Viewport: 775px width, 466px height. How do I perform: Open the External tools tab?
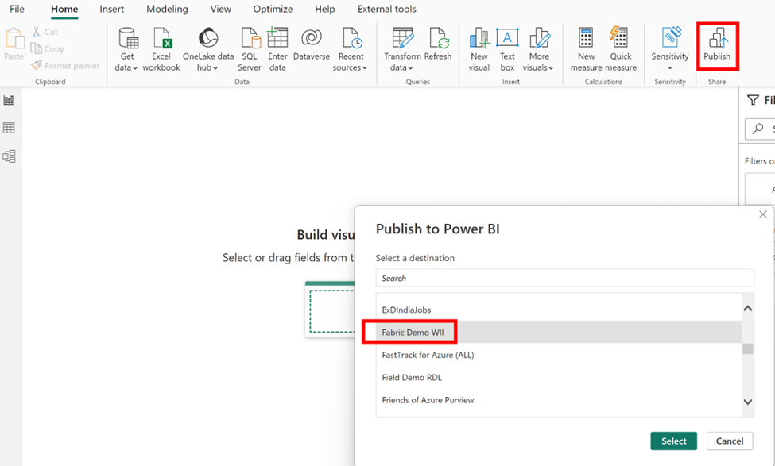[x=387, y=9]
